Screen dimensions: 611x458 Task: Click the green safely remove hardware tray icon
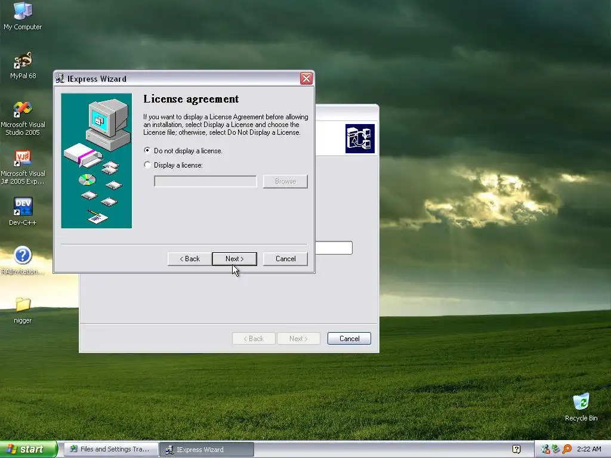[x=556, y=449]
